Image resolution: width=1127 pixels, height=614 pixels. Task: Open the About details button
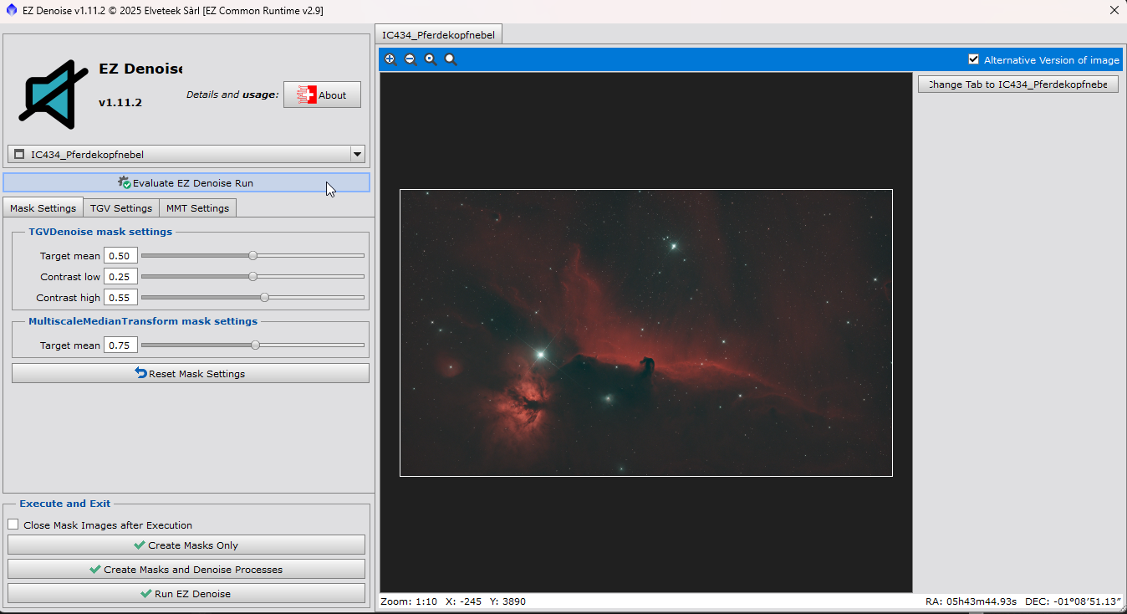322,95
